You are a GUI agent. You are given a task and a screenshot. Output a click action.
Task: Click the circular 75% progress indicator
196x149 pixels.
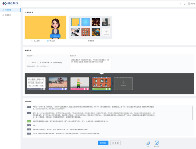(148, 143)
